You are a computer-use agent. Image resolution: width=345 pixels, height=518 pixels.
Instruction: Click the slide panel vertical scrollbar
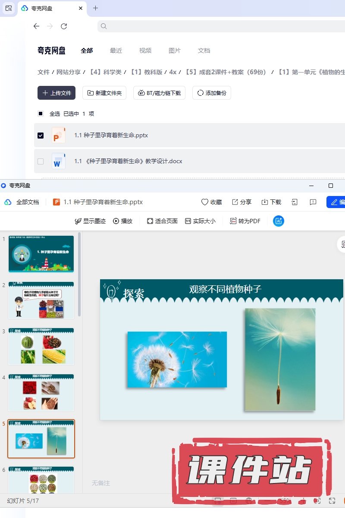point(79,276)
